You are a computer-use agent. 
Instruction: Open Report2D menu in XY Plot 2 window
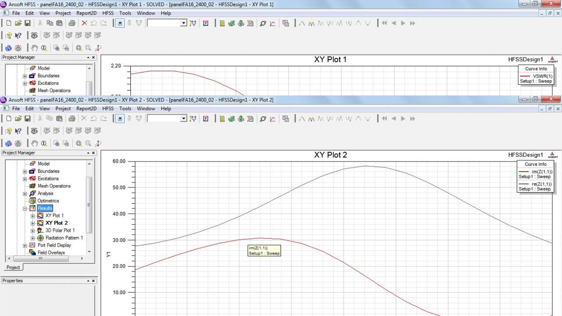click(x=86, y=108)
